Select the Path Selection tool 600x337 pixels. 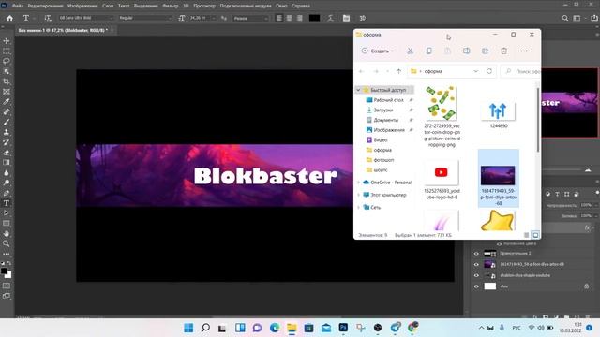pos(7,213)
